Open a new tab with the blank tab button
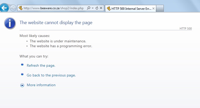Viewport: 200px width, 108px height. click(x=160, y=8)
